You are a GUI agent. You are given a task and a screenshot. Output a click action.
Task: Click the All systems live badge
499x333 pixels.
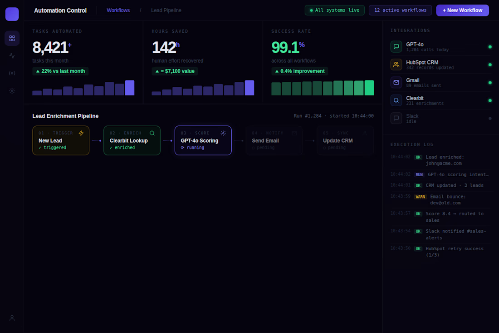pos(334,10)
